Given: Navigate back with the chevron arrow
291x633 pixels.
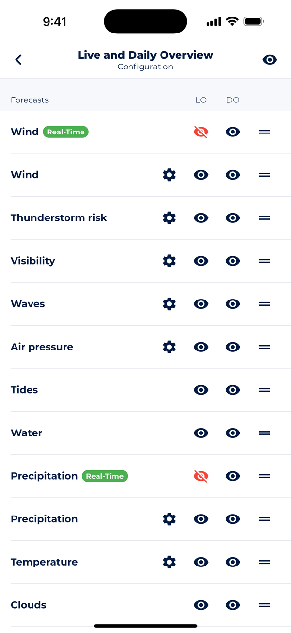Looking at the screenshot, I should (x=18, y=59).
